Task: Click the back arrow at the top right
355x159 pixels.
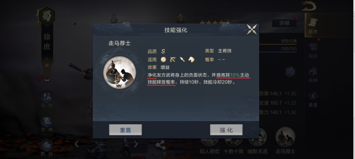Action: click(309, 6)
